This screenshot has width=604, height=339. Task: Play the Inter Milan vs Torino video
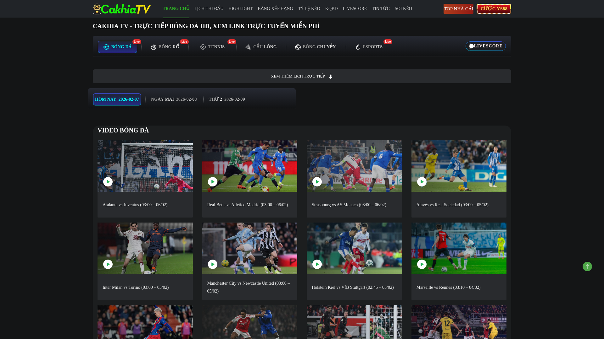pyautogui.click(x=108, y=264)
